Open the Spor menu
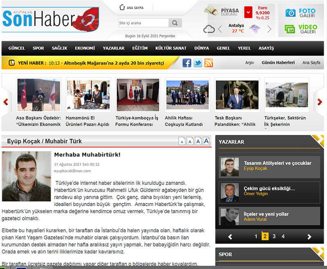This screenshot has height=269, width=327. [38, 48]
